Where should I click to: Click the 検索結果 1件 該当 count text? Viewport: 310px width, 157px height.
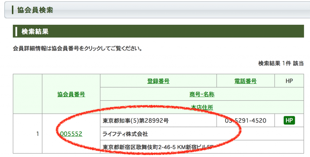click(x=281, y=63)
